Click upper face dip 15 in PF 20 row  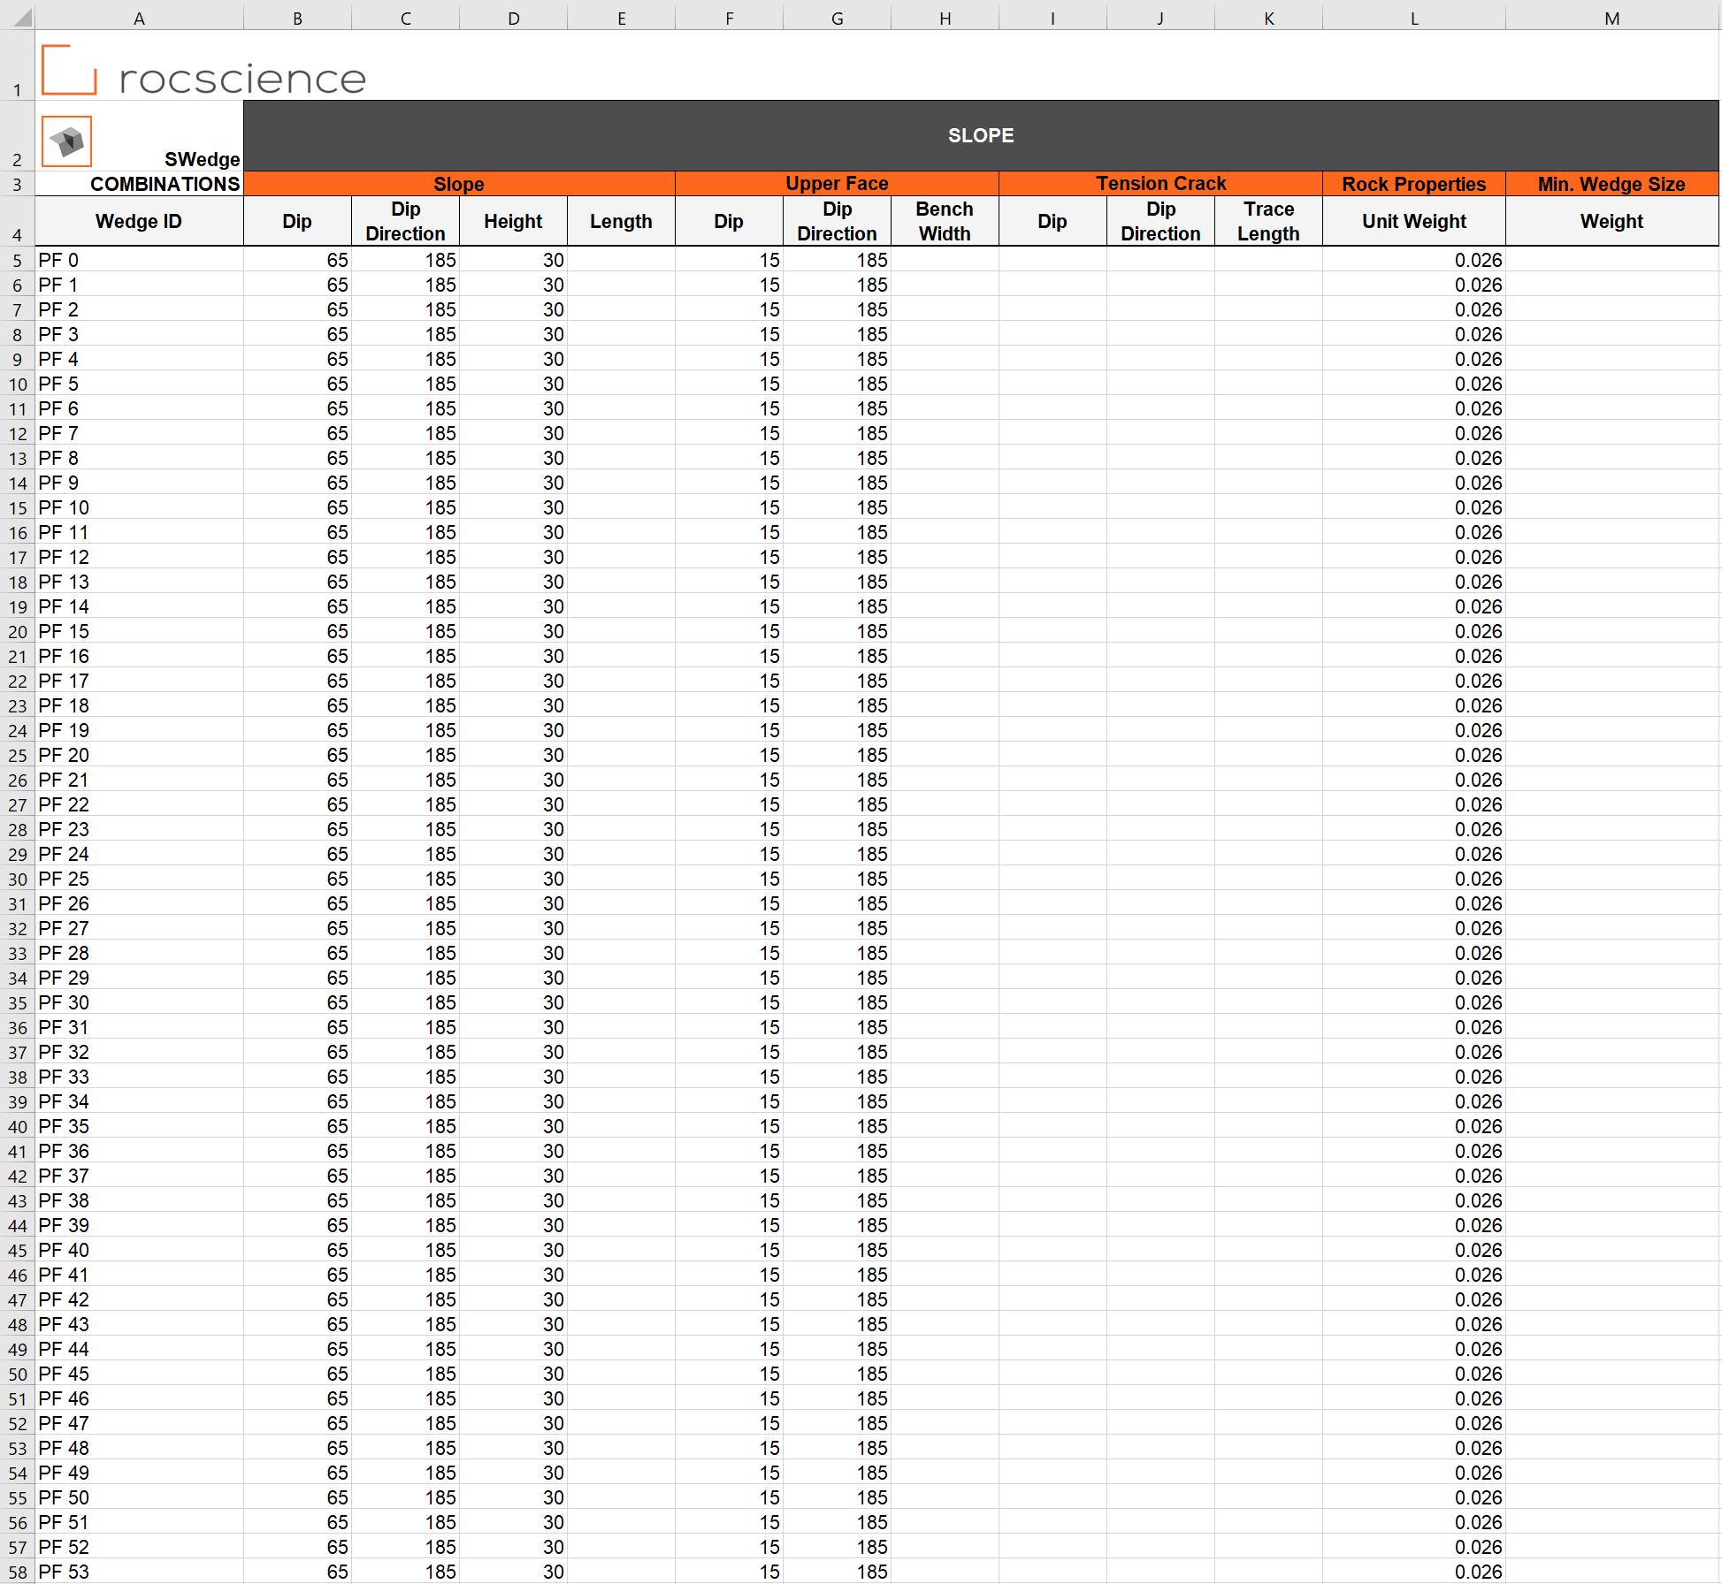pyautogui.click(x=729, y=755)
